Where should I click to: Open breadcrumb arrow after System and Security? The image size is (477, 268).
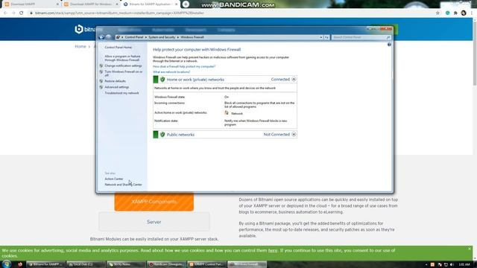pyautogui.click(x=178, y=37)
